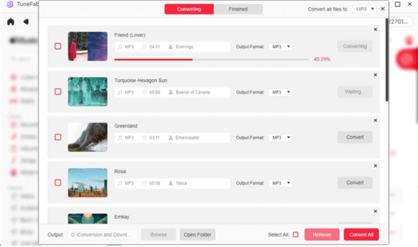Click the Greenland track title

[x=126, y=126]
